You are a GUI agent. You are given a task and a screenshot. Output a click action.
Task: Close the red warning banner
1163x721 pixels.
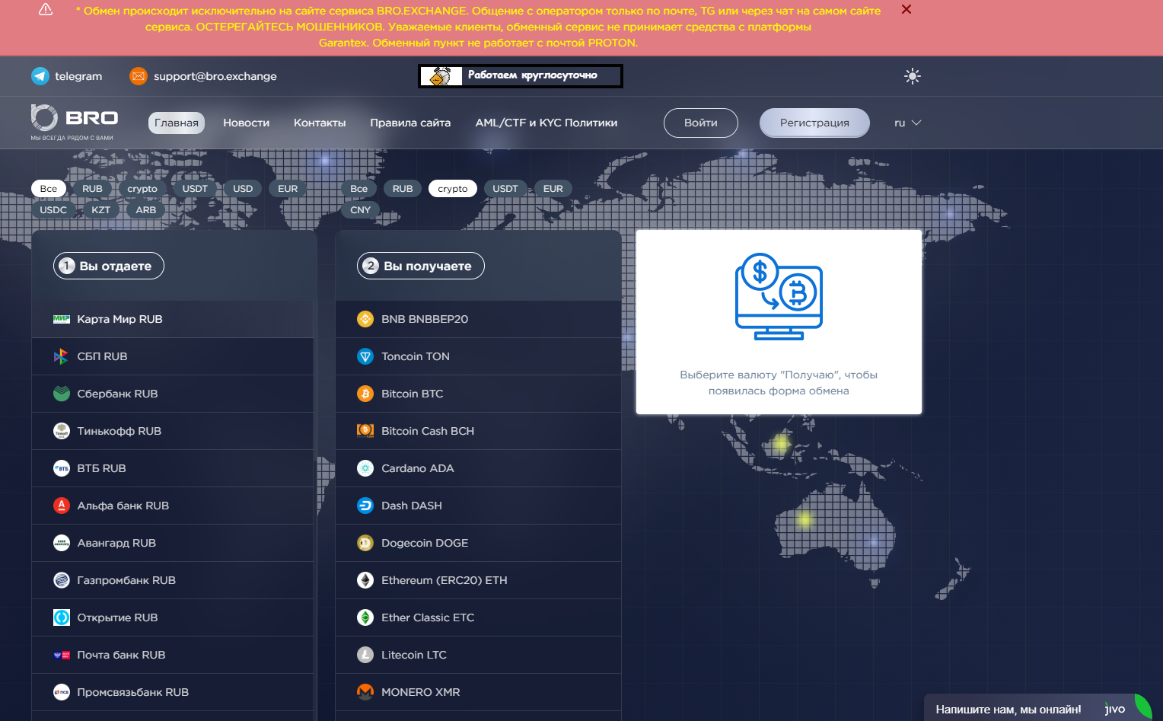(906, 10)
